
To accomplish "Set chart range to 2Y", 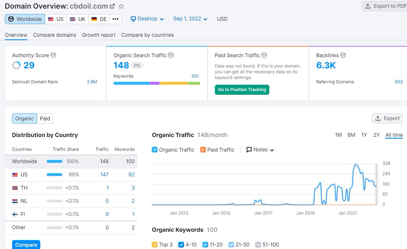I will pos(376,135).
